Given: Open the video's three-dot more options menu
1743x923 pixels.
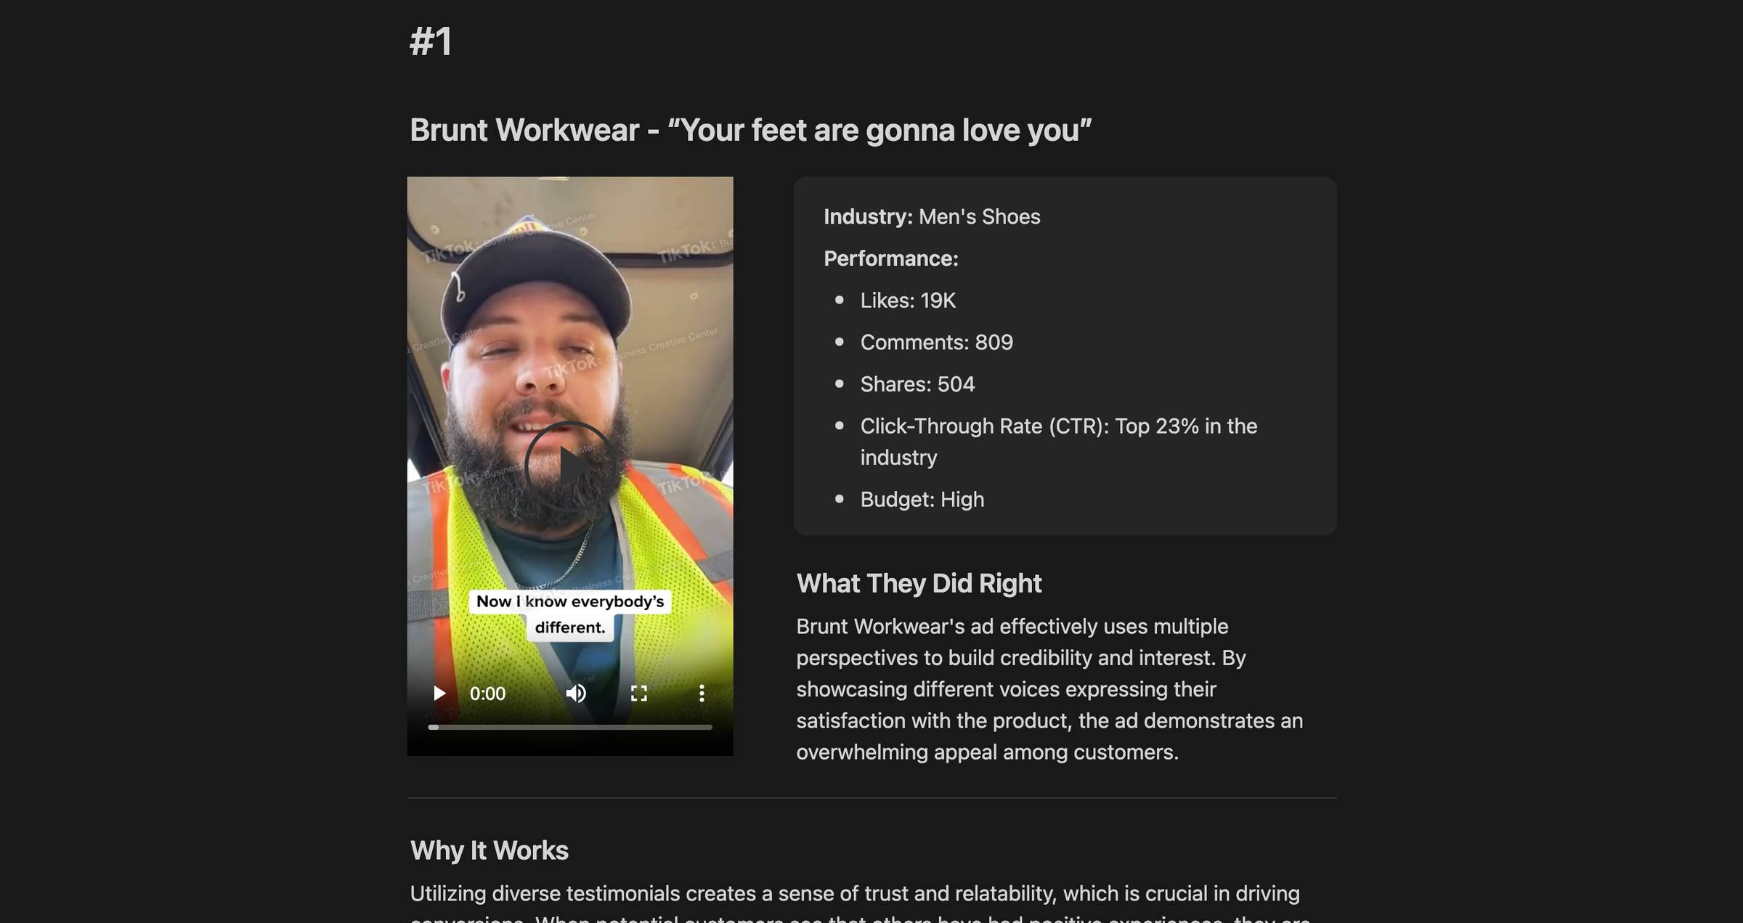Looking at the screenshot, I should (702, 694).
